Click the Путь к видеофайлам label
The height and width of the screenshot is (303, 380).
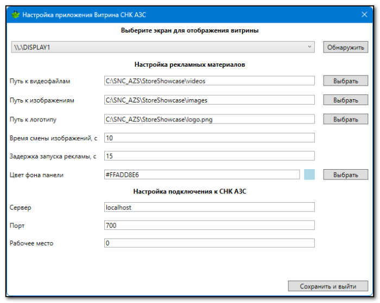[x=40, y=81]
